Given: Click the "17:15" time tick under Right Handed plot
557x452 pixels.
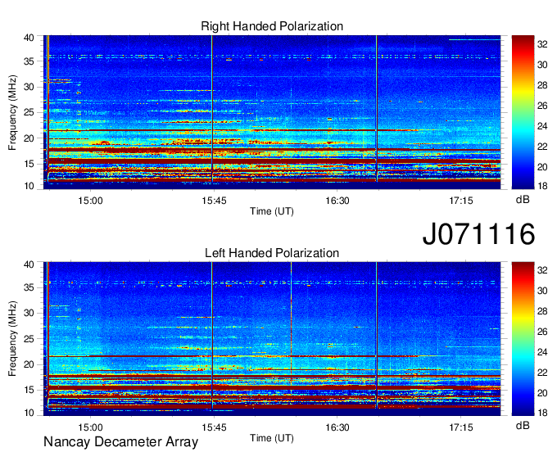Looking at the screenshot, I should 460,201.
